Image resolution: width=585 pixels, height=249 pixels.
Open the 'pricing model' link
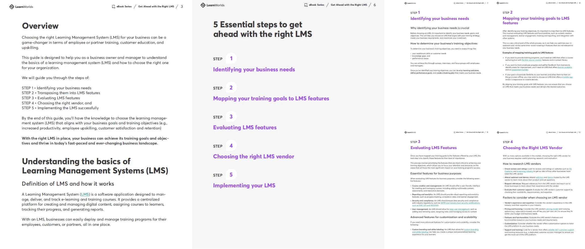[552, 209]
